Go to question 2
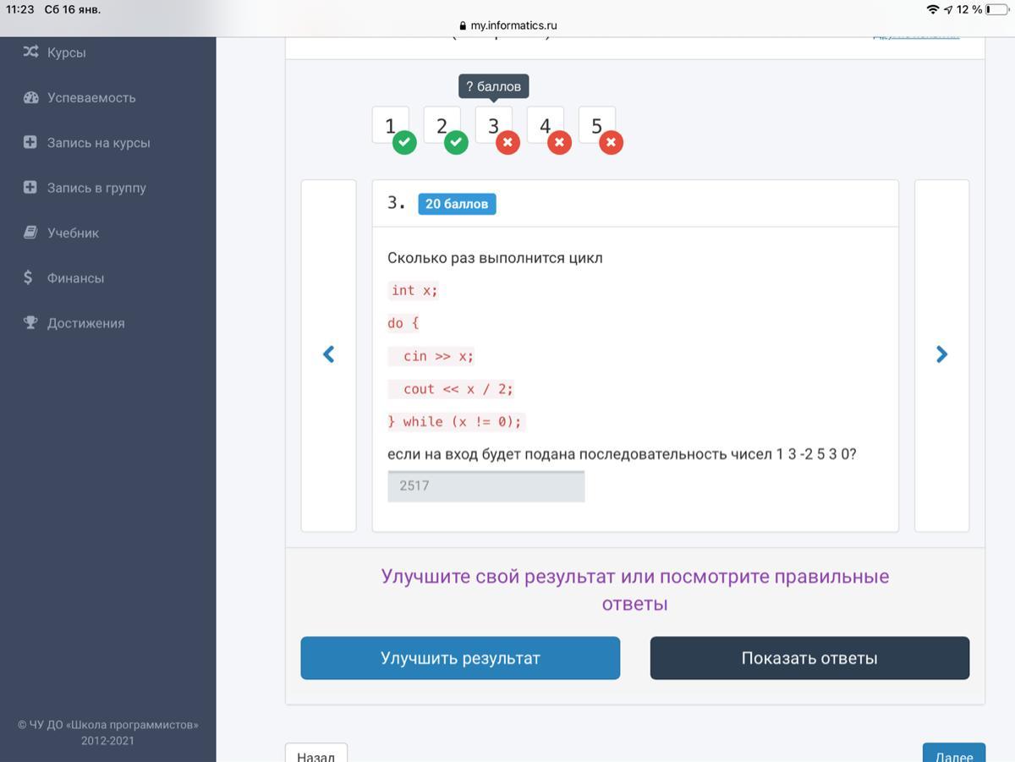Screen dimensions: 1015x762 pyautogui.click(x=442, y=125)
